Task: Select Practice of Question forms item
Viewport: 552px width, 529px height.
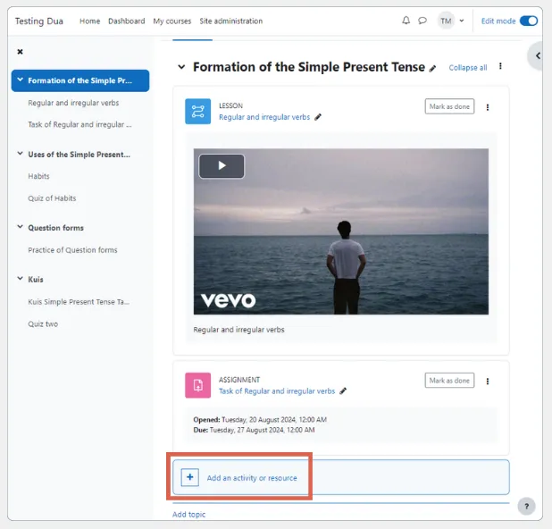Action: pyautogui.click(x=72, y=250)
